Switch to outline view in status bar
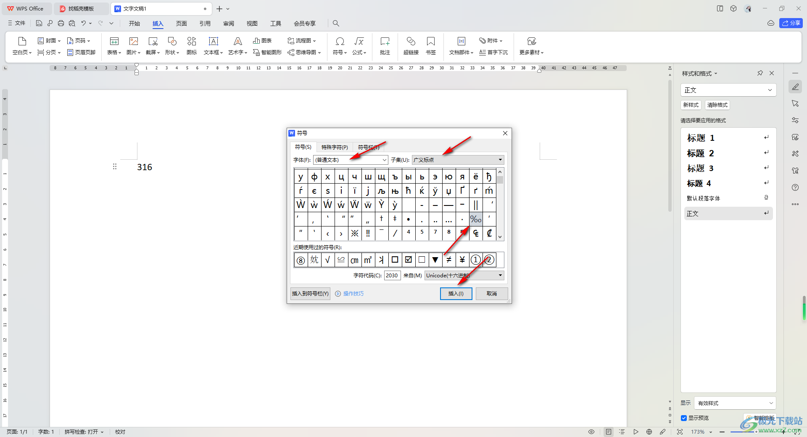The height and width of the screenshot is (437, 807). [x=622, y=432]
